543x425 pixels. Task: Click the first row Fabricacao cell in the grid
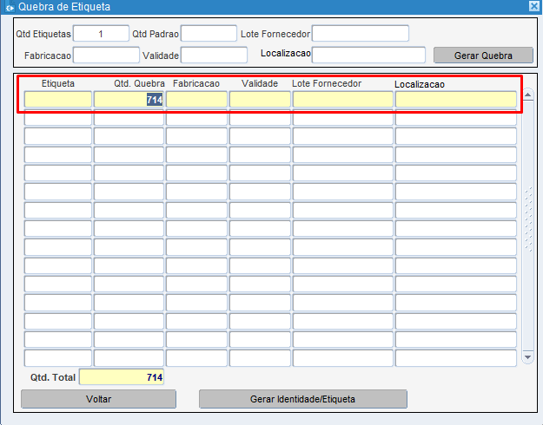(x=196, y=100)
